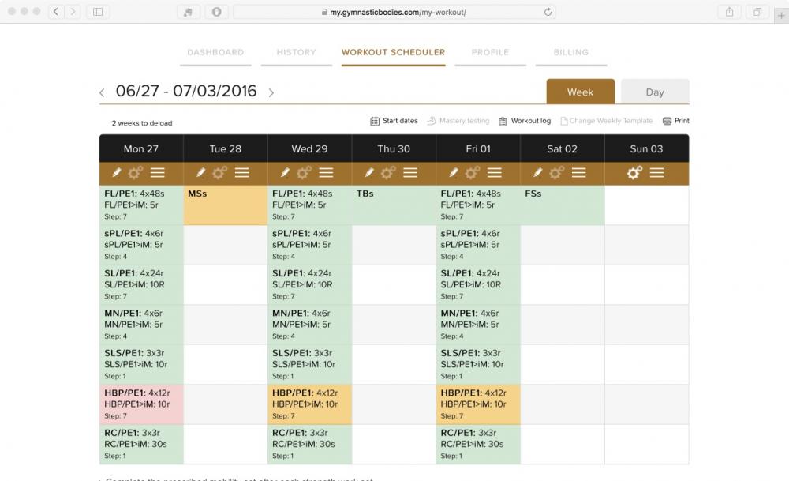Select the SLS/PE1 cell on Monday
This screenshot has width=789, height=481.
tap(141, 365)
